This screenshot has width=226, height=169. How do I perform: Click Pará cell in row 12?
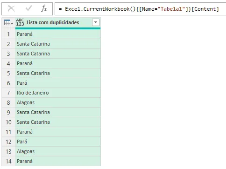58,142
